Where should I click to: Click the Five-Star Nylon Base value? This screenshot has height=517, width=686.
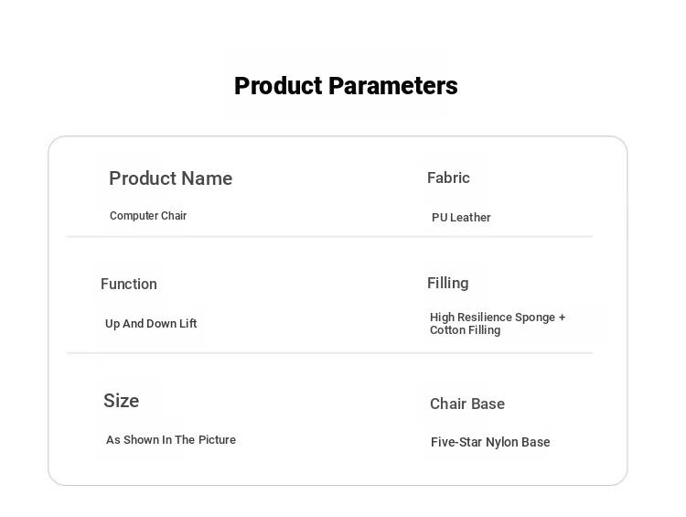tap(490, 442)
